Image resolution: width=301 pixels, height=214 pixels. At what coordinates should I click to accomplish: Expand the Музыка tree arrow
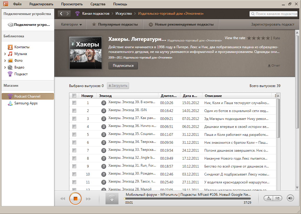pos(5,54)
